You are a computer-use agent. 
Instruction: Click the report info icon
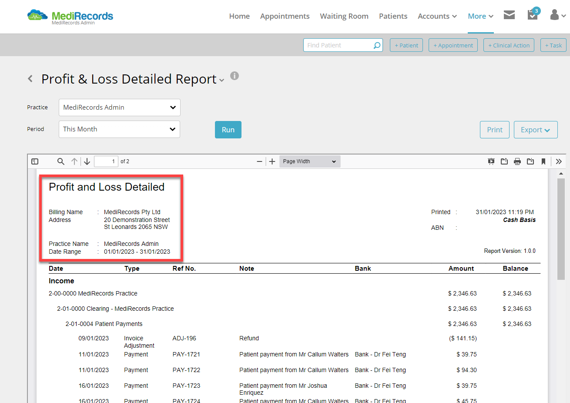(x=235, y=76)
